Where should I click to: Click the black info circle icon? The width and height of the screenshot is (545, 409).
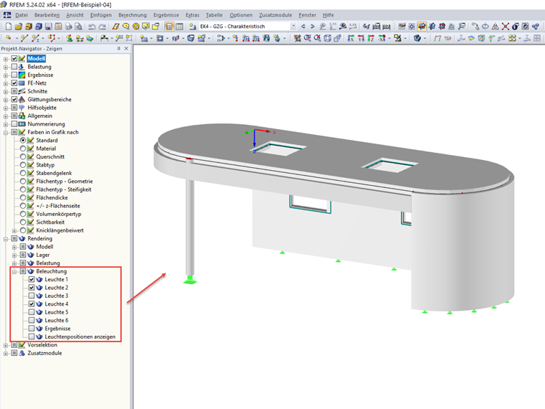tap(515, 27)
